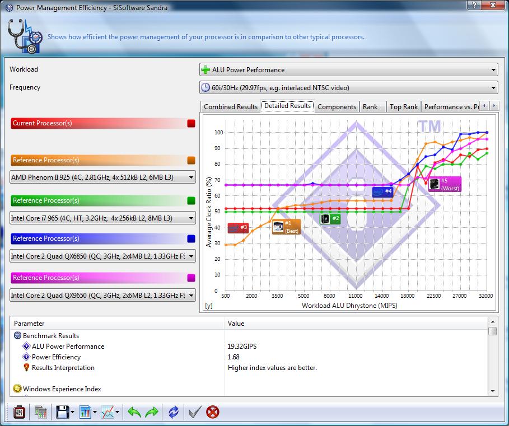Click the red cancel X icon
The width and height of the screenshot is (509, 426).
213,413
